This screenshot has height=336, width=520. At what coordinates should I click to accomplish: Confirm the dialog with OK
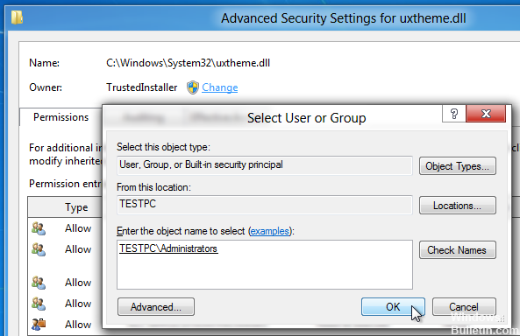393,307
